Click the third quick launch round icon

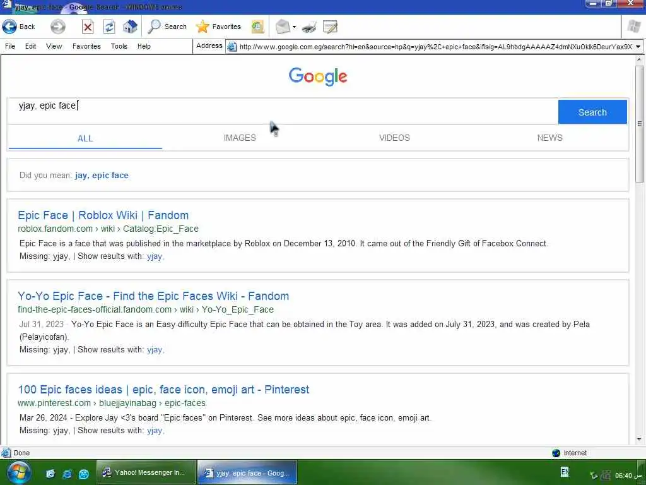click(x=84, y=474)
